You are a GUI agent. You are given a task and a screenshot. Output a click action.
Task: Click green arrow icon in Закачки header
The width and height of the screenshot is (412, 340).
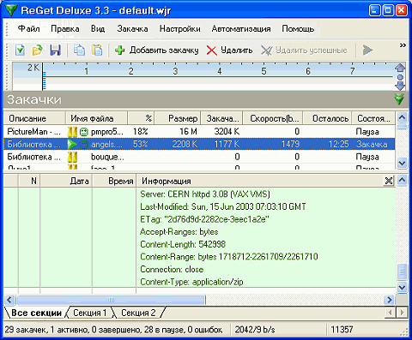pos(399,99)
